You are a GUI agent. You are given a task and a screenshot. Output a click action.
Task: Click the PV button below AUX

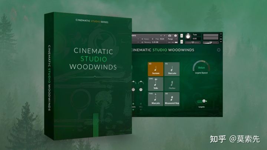[x=221, y=41]
